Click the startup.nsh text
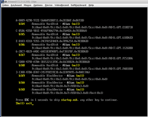The width and height of the screenshot is (148, 117). 69,100
